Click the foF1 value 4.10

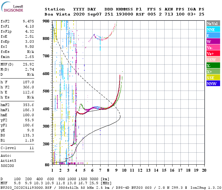[x=29, y=26]
